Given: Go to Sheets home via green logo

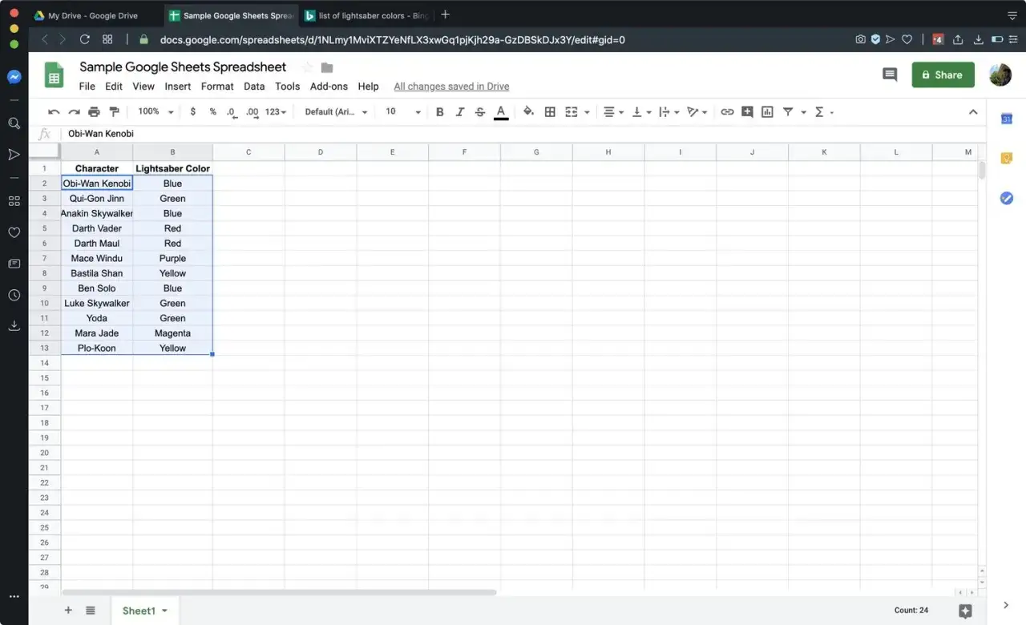Looking at the screenshot, I should [54, 75].
